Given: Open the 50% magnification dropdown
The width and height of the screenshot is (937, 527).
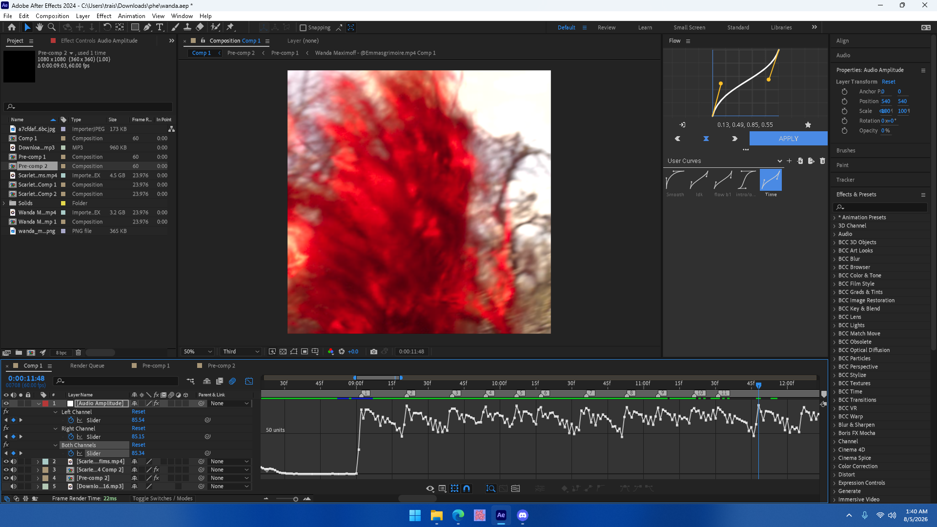Looking at the screenshot, I should [x=198, y=351].
